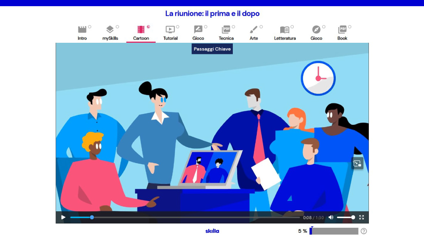Adjust the video volume slider
Viewport: 424px width, 242px height.
pyautogui.click(x=346, y=217)
